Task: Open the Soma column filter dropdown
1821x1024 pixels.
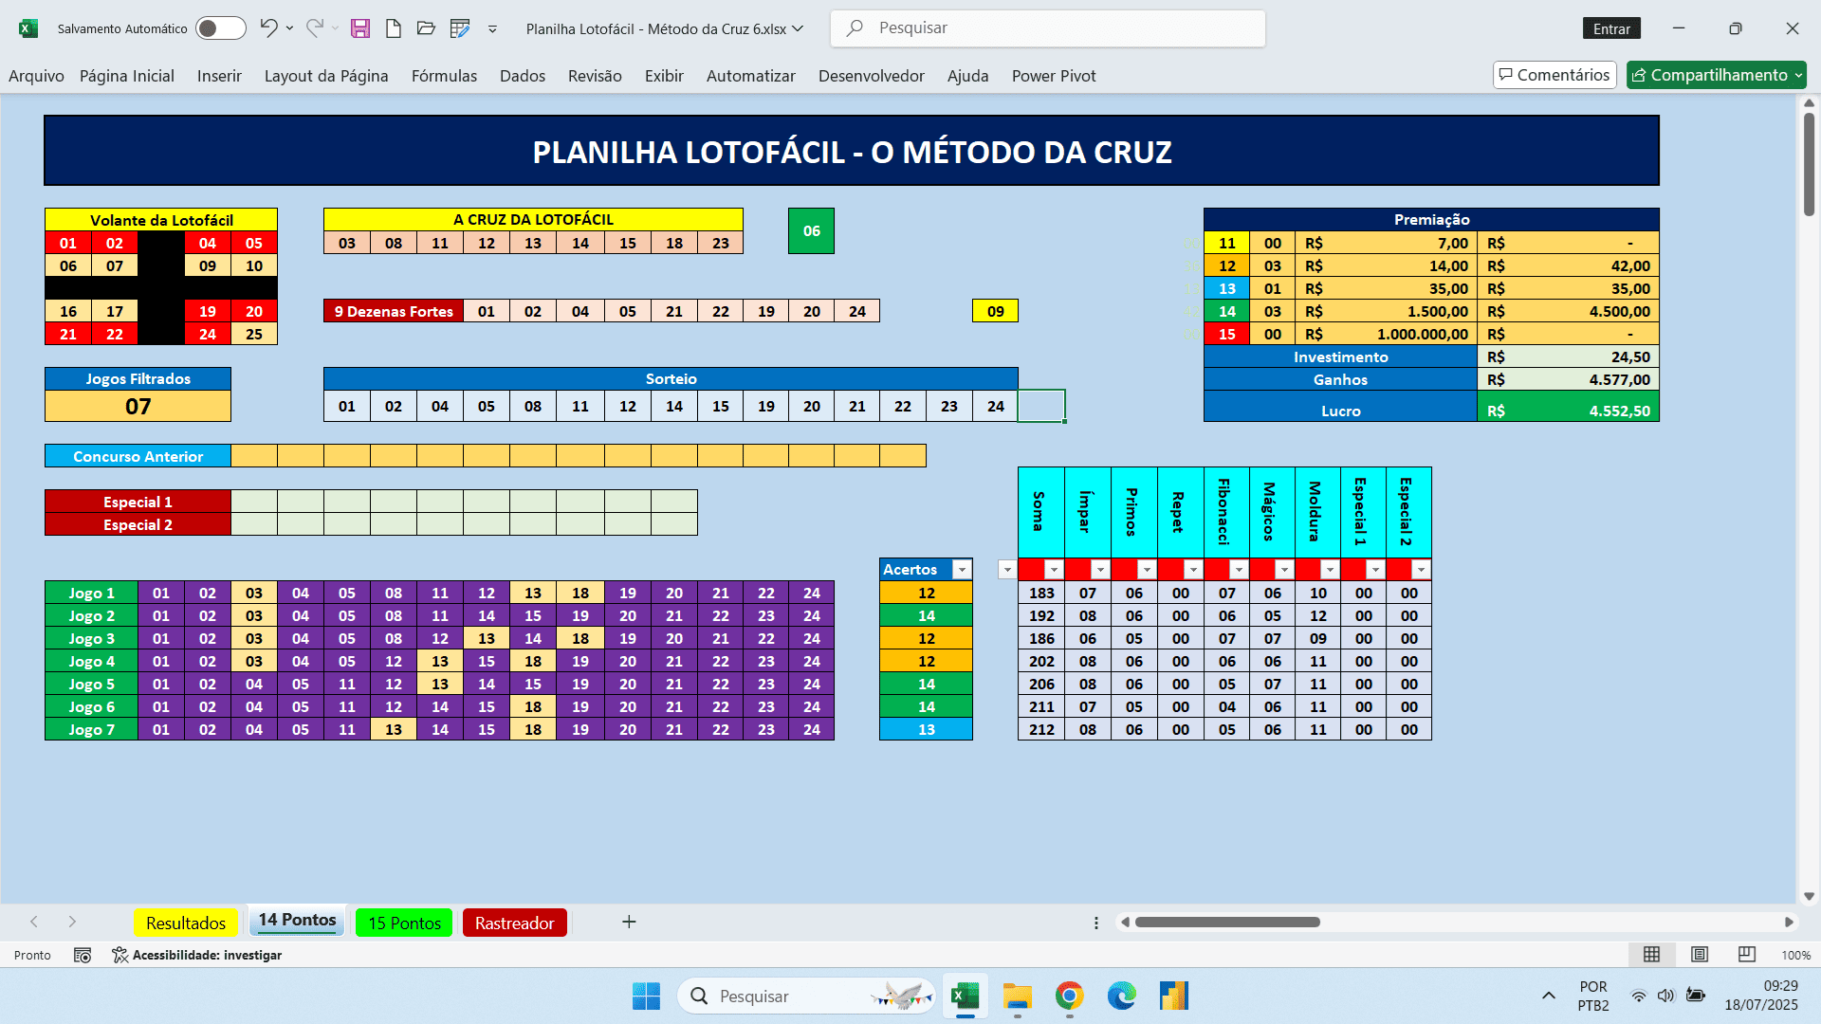Action: [x=1053, y=570]
